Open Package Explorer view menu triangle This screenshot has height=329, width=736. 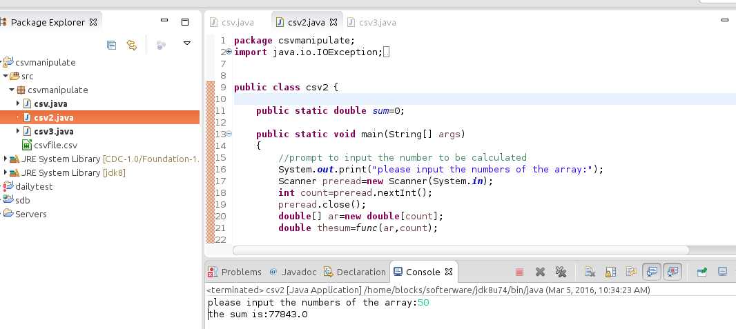(x=187, y=43)
